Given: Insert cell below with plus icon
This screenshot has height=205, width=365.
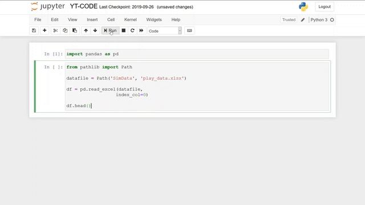Looking at the screenshot, I should pyautogui.click(x=44, y=30).
